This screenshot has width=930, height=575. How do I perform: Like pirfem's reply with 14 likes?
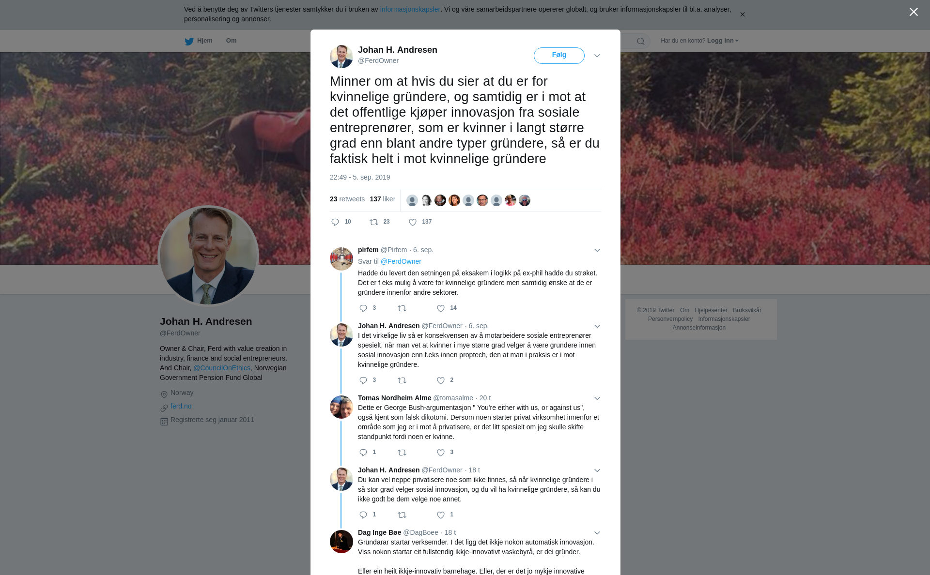441,308
